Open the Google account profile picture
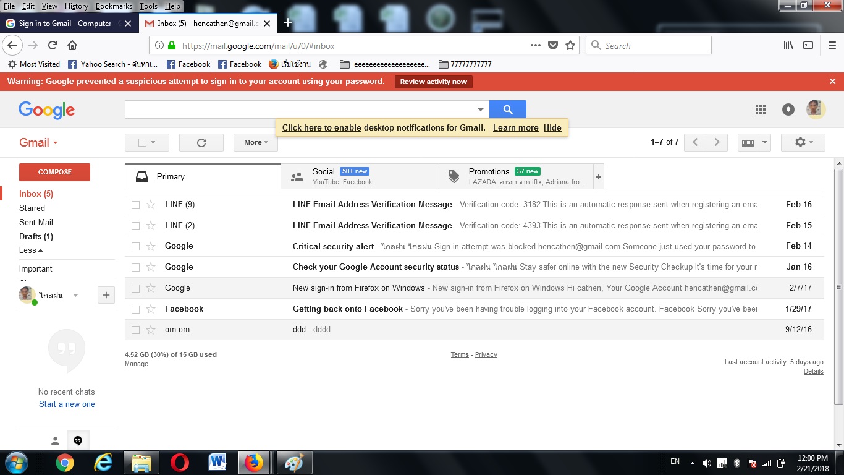This screenshot has height=475, width=844. click(816, 109)
